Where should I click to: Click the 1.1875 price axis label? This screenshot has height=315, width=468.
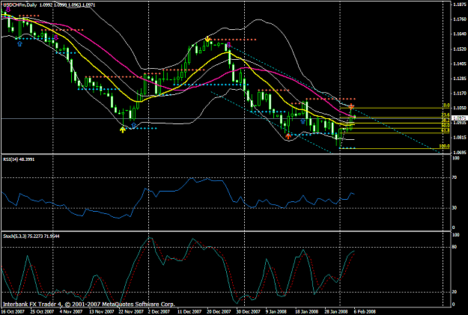pos(460,4)
